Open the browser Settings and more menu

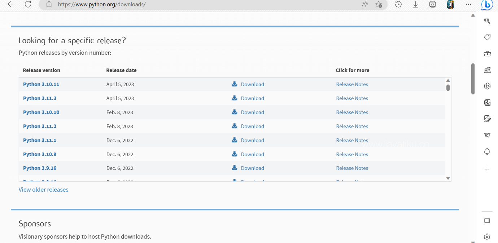click(x=468, y=4)
